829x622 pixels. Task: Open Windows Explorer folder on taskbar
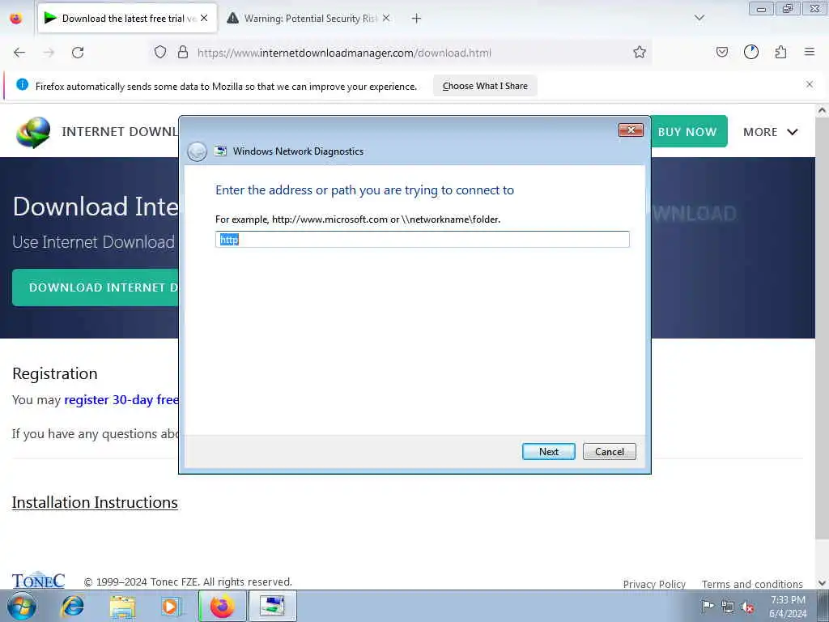[x=123, y=606]
